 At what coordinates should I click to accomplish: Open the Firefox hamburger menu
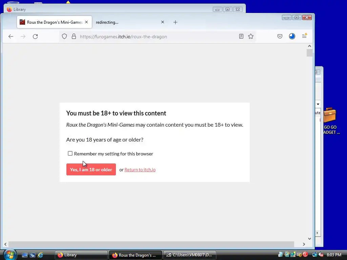(x=305, y=36)
